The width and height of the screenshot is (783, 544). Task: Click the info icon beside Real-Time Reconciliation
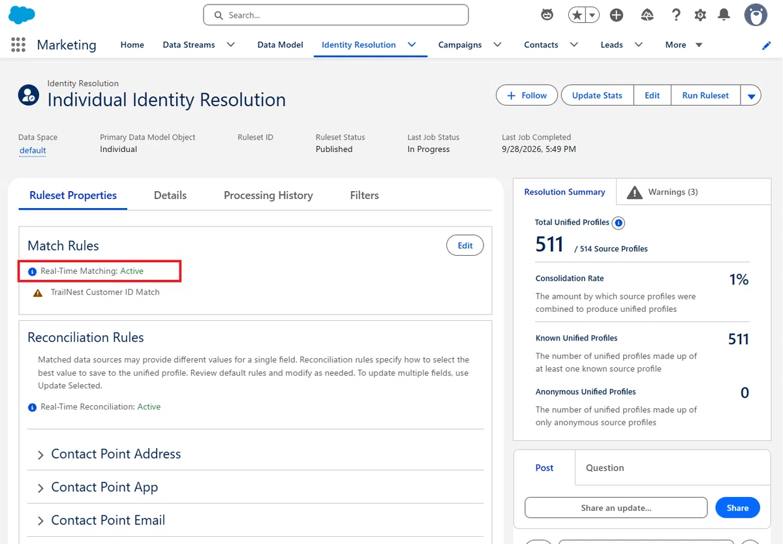(x=33, y=407)
